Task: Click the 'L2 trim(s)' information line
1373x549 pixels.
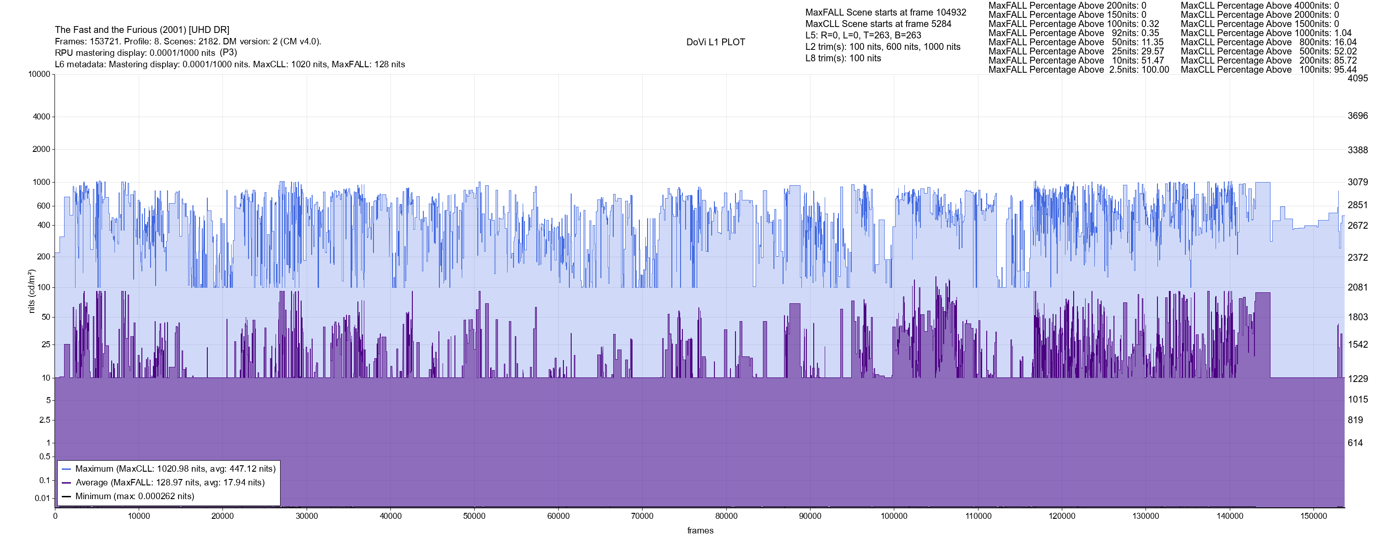Action: pyautogui.click(x=883, y=47)
